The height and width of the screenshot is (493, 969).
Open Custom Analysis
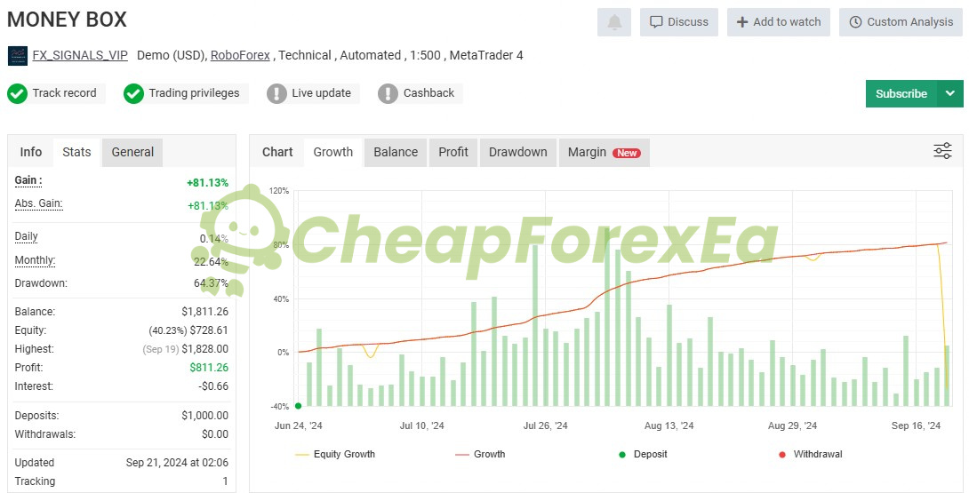point(901,22)
